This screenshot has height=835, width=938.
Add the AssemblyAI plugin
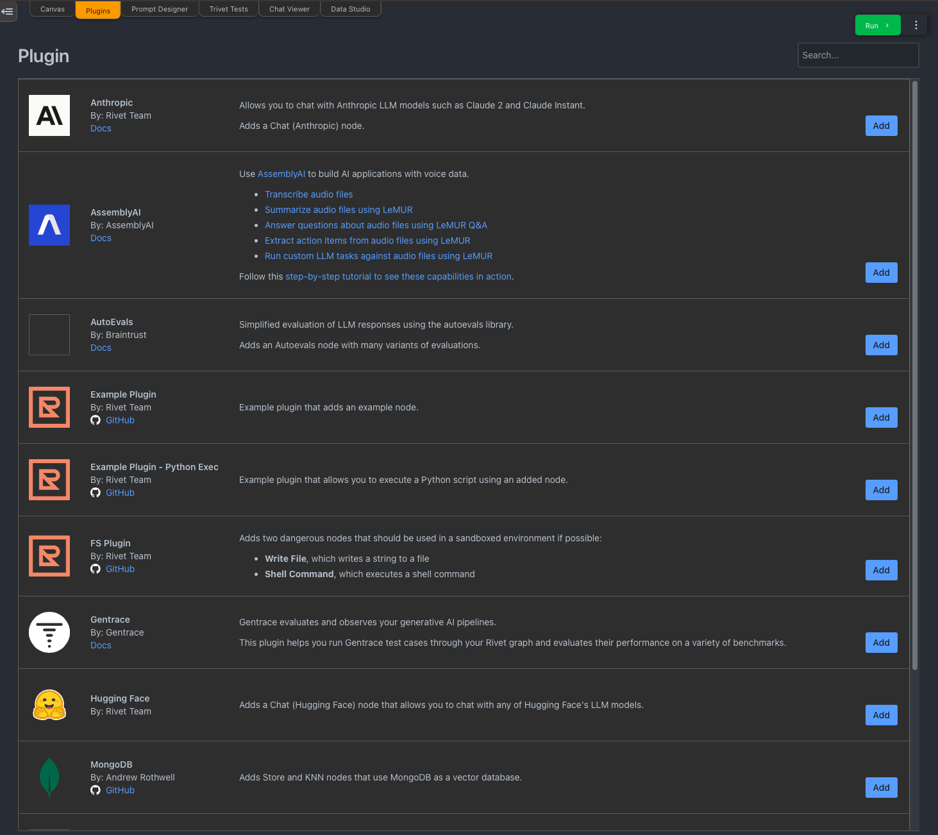(882, 273)
